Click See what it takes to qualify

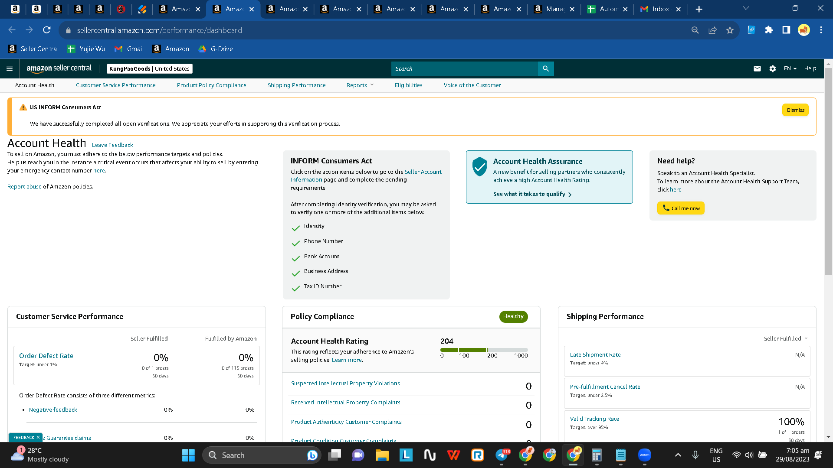532,194
